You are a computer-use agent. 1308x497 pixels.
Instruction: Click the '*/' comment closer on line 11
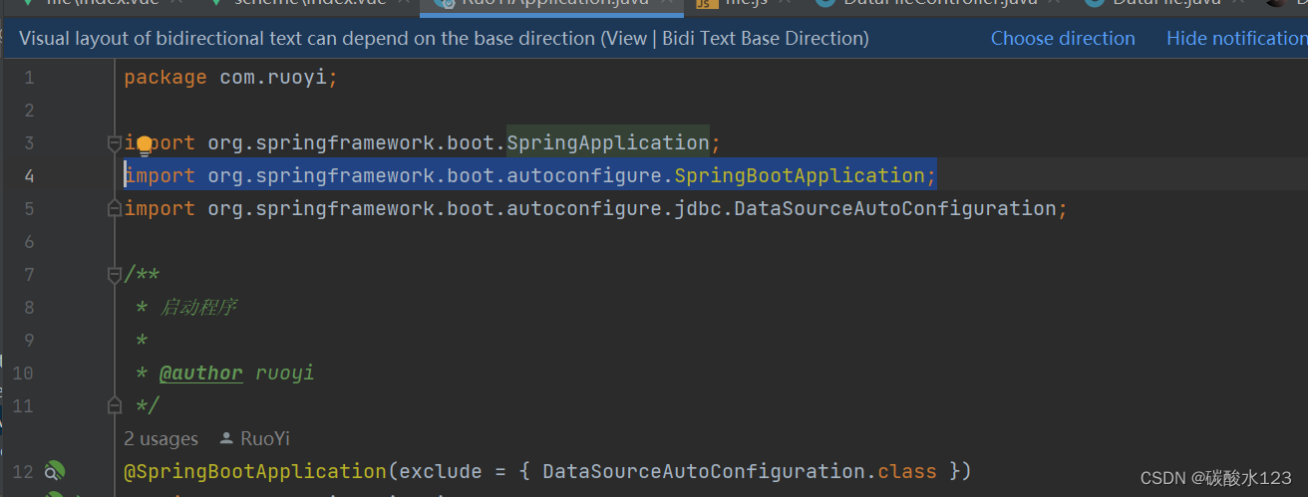148,405
